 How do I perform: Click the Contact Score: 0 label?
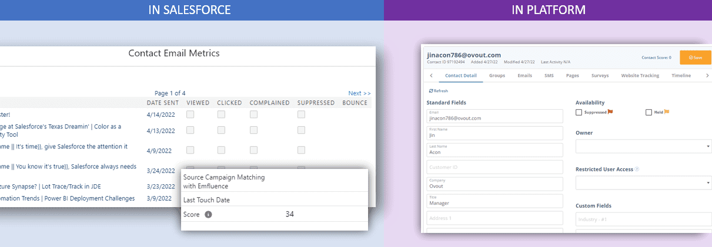coord(656,57)
